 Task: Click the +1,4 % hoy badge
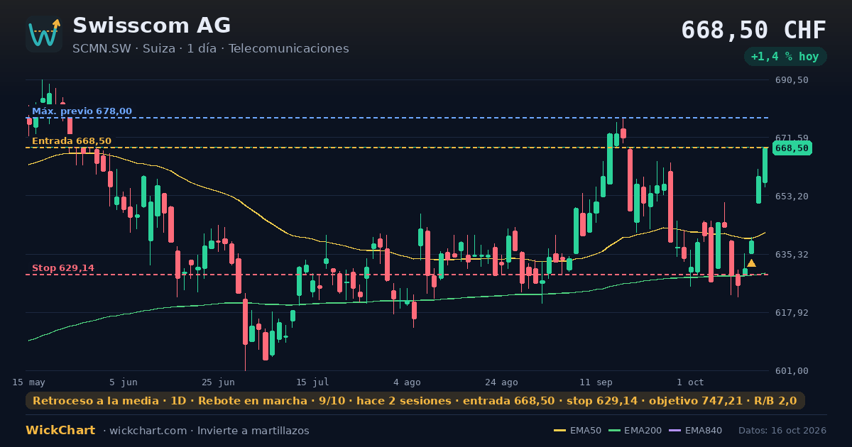(785, 57)
